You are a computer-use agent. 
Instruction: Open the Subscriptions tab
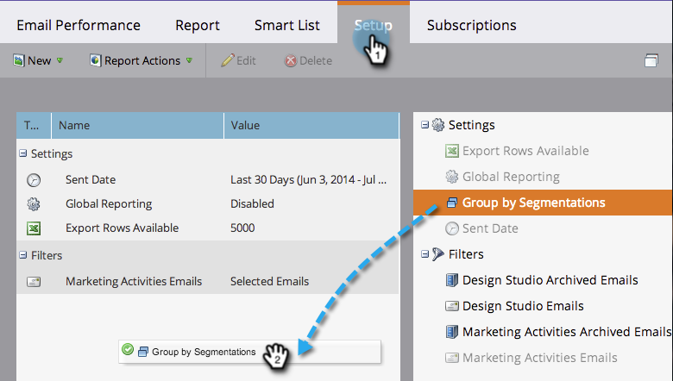point(471,25)
